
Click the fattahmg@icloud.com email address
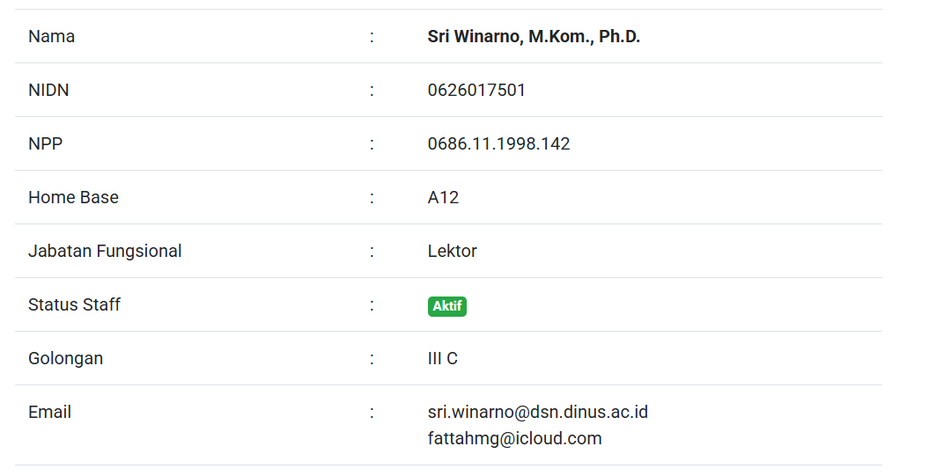514,439
